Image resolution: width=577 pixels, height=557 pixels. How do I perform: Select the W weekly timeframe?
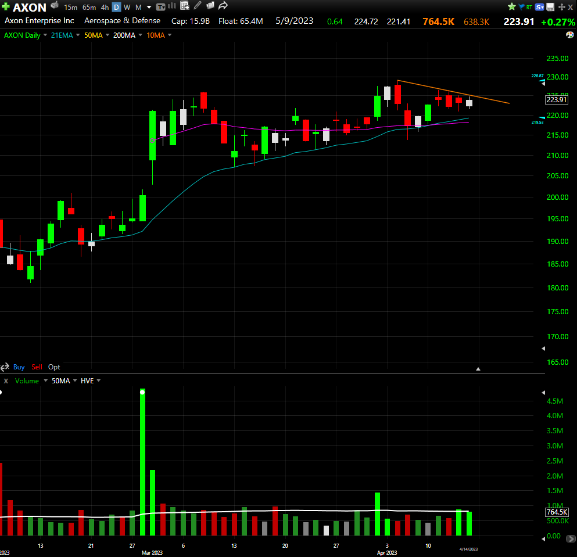pos(127,8)
